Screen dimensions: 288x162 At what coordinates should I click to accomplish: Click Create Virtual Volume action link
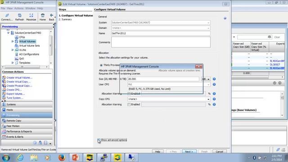(x=19, y=78)
